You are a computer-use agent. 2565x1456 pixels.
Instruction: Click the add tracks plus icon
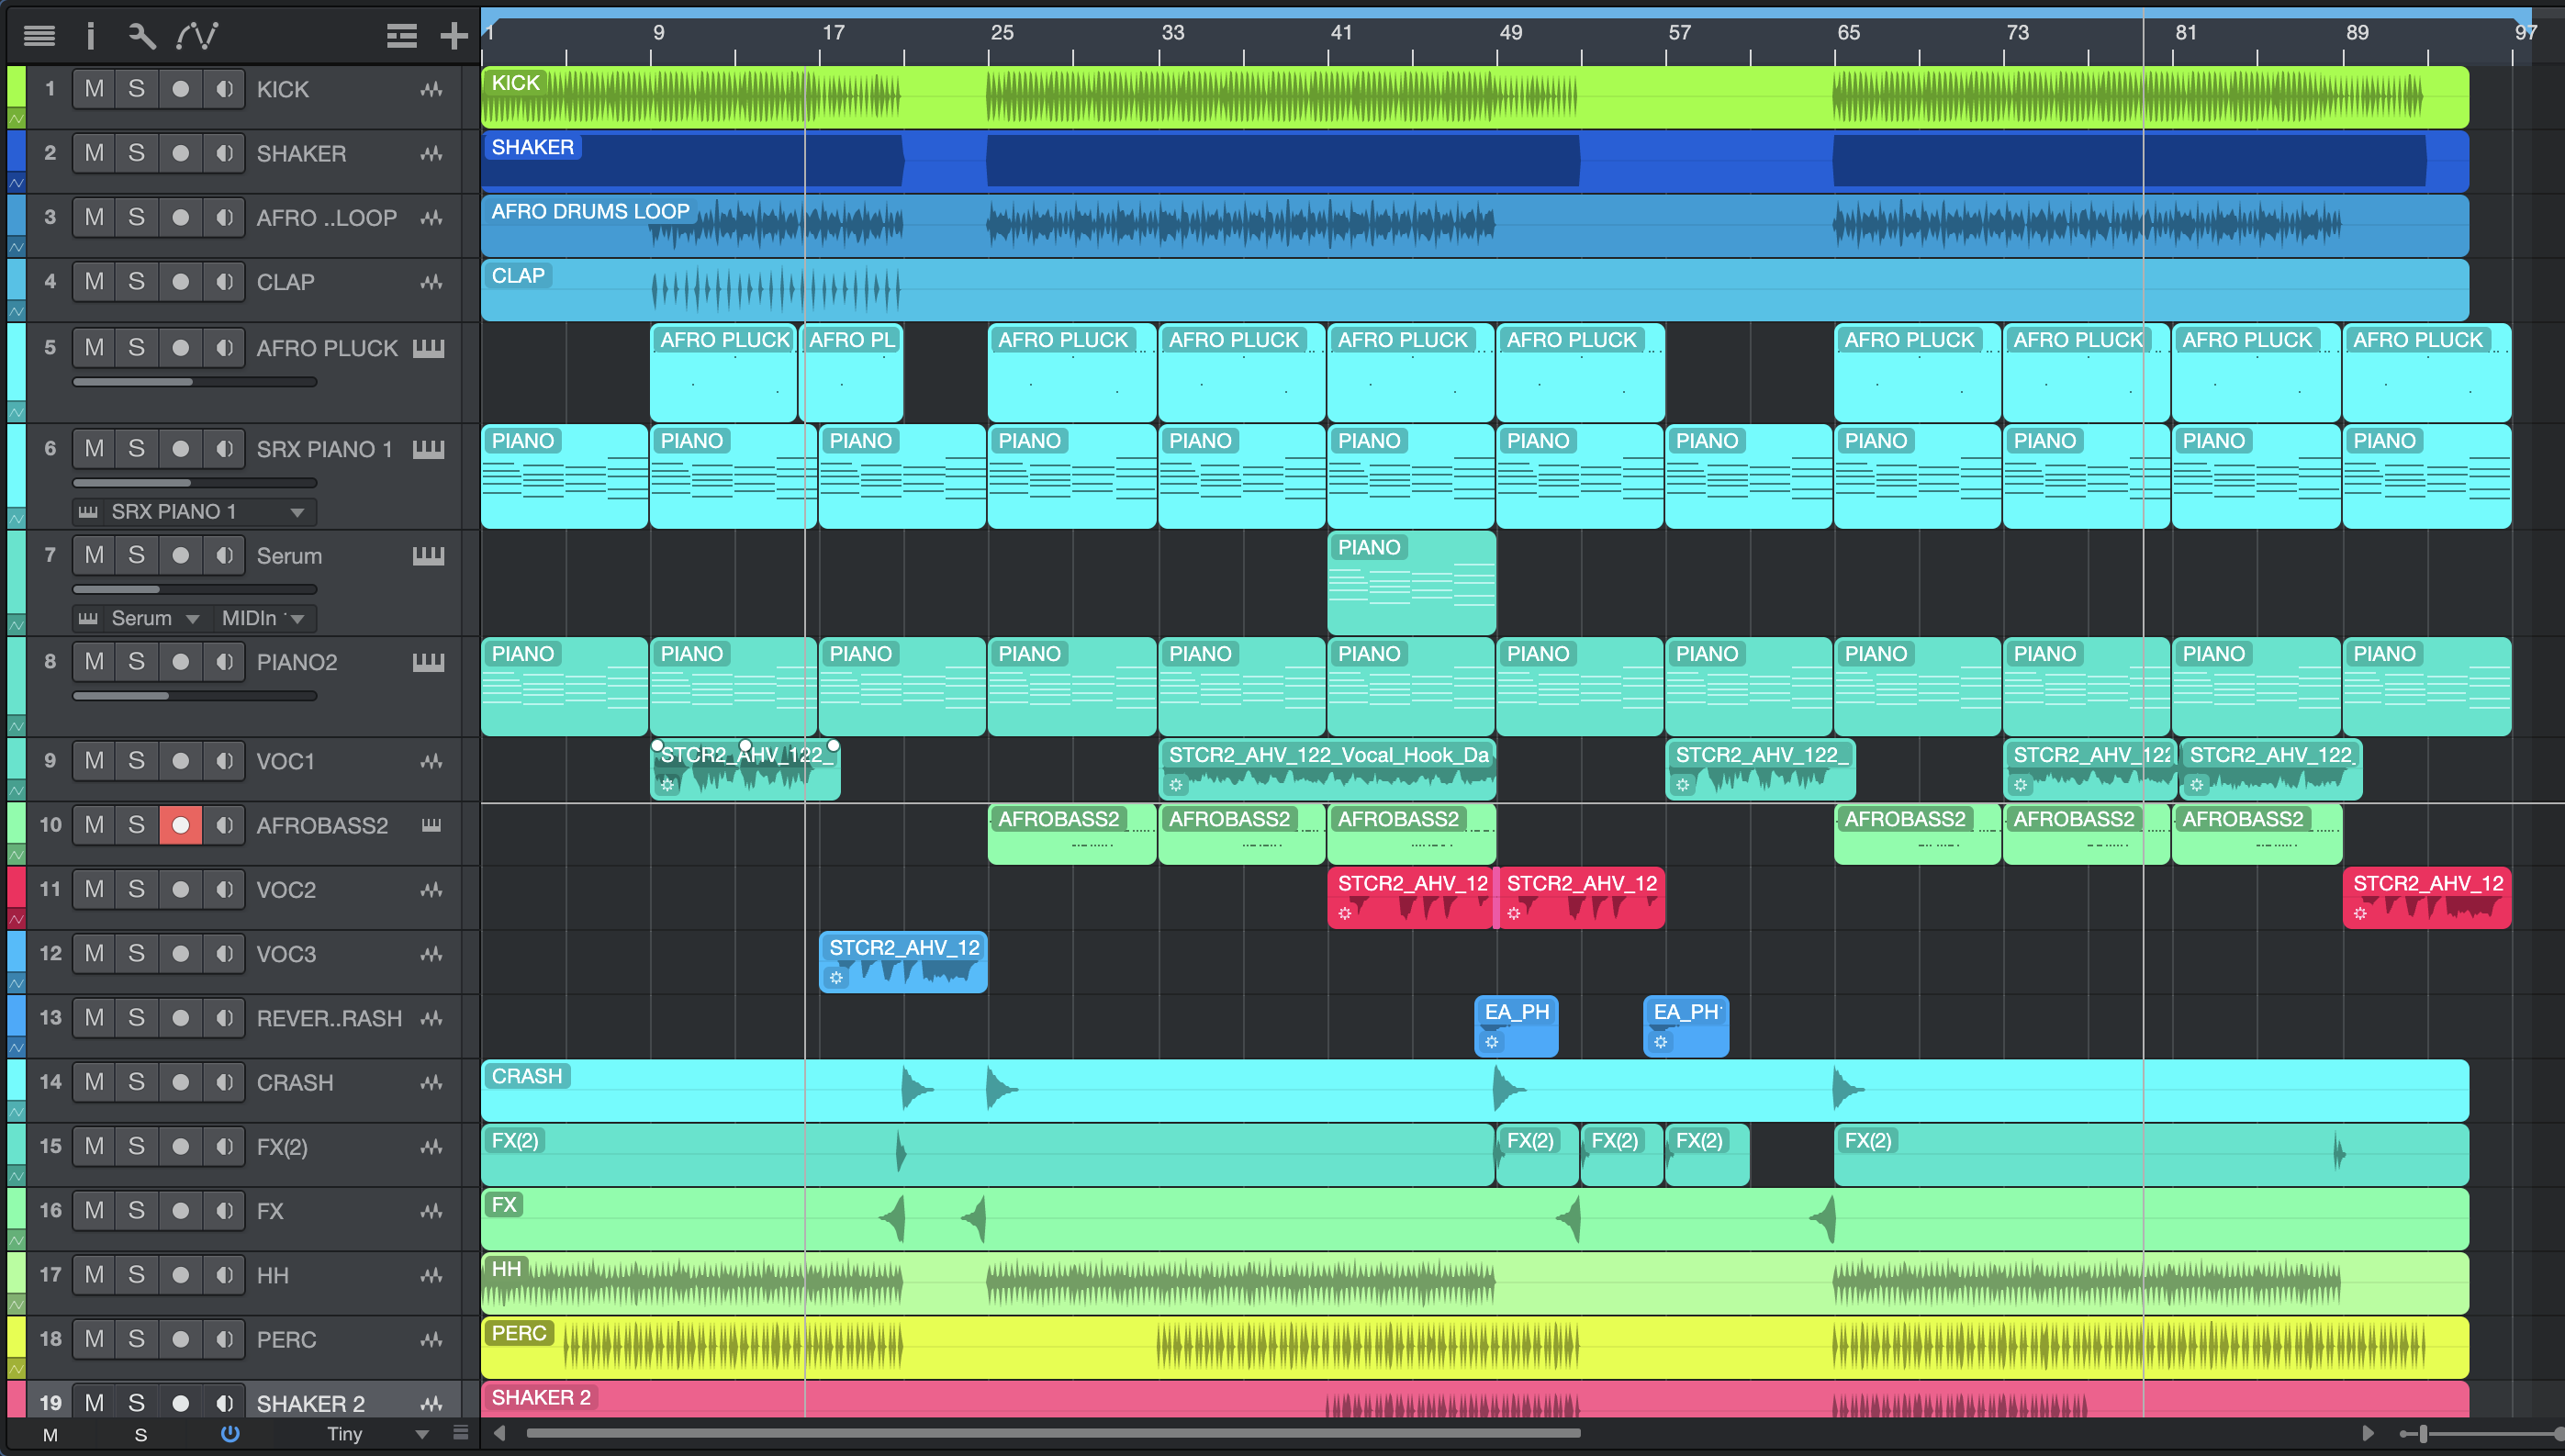[454, 36]
